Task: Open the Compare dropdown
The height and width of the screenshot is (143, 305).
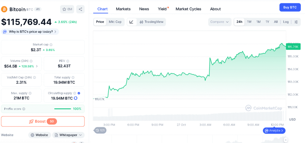Action: click(220, 22)
